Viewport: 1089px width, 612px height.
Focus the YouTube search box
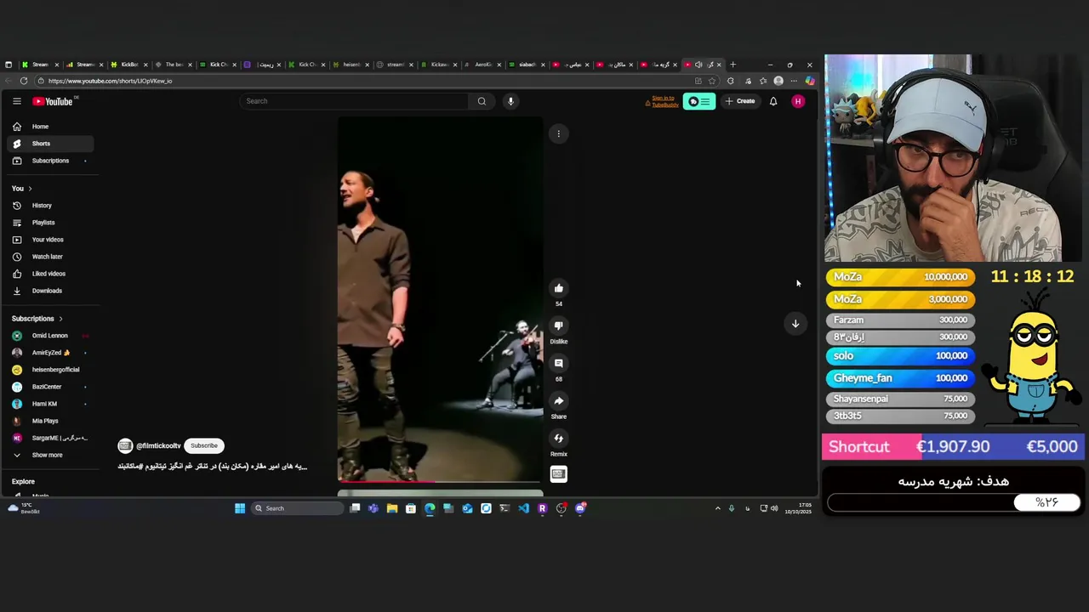[355, 101]
